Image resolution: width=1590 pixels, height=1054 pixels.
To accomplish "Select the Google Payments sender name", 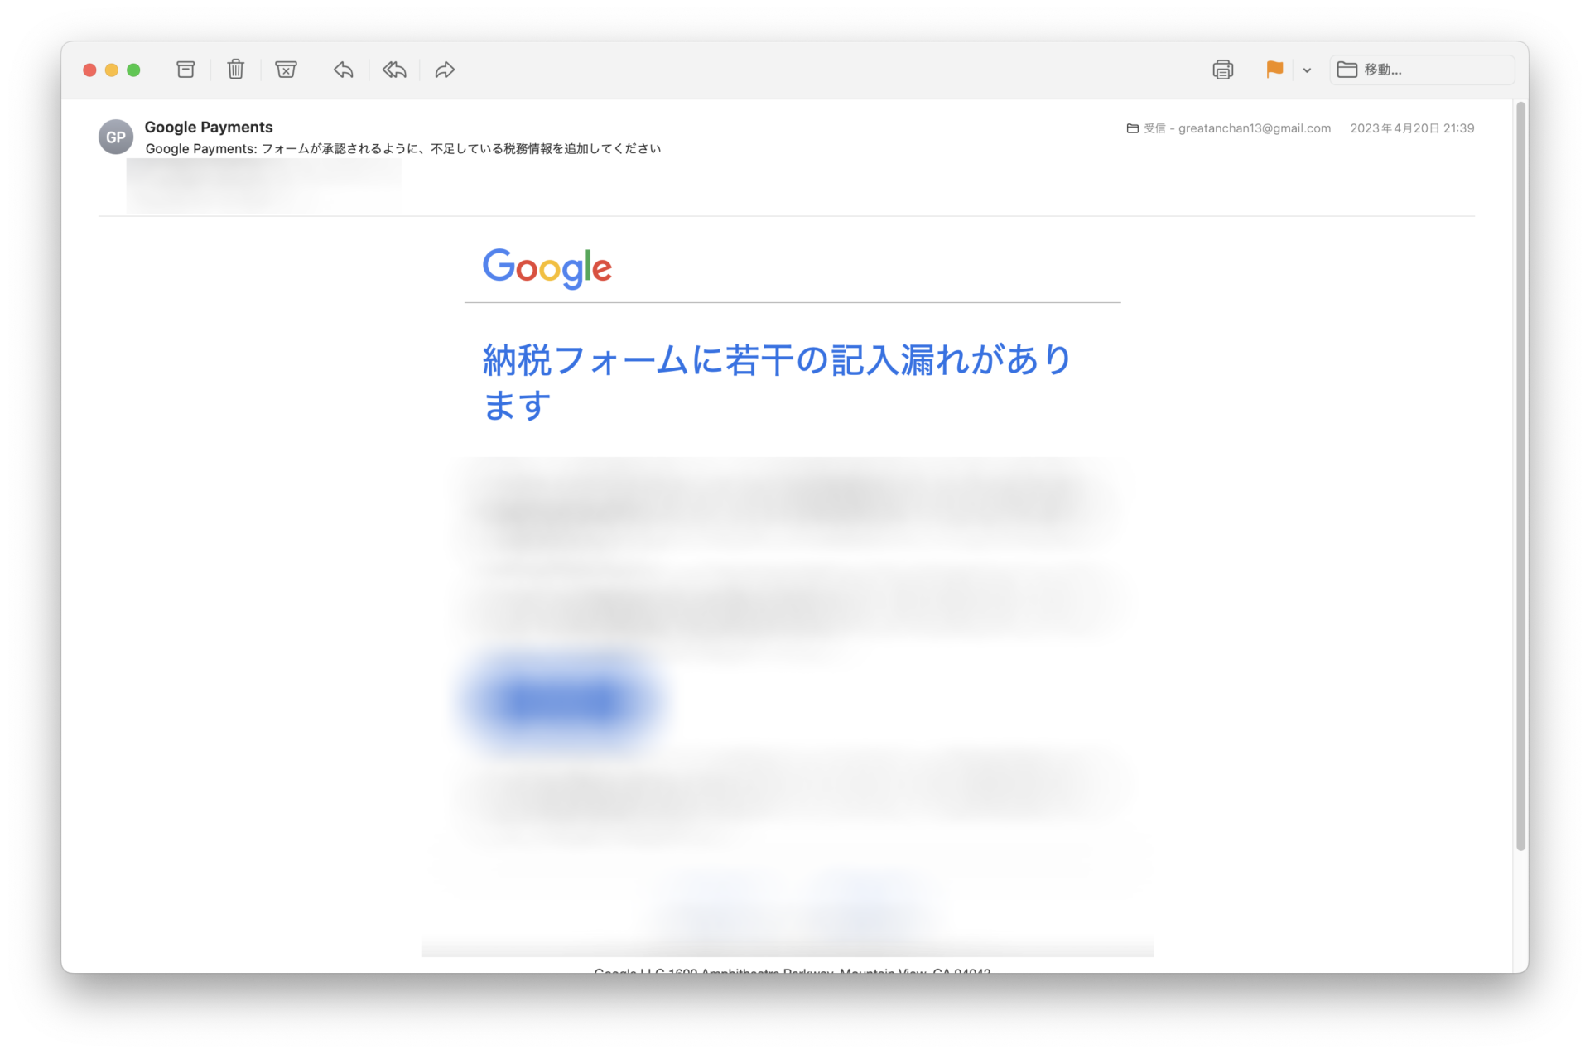I will (x=209, y=127).
